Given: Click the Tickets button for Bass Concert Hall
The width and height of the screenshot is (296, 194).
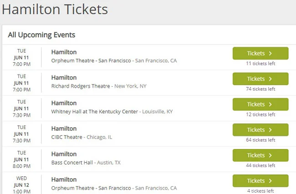Looking at the screenshot, I should 260,155.
